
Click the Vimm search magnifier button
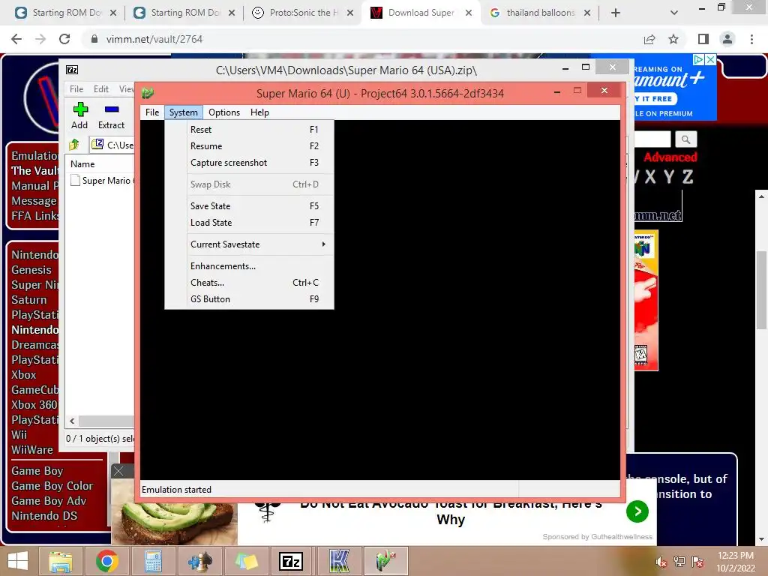685,139
